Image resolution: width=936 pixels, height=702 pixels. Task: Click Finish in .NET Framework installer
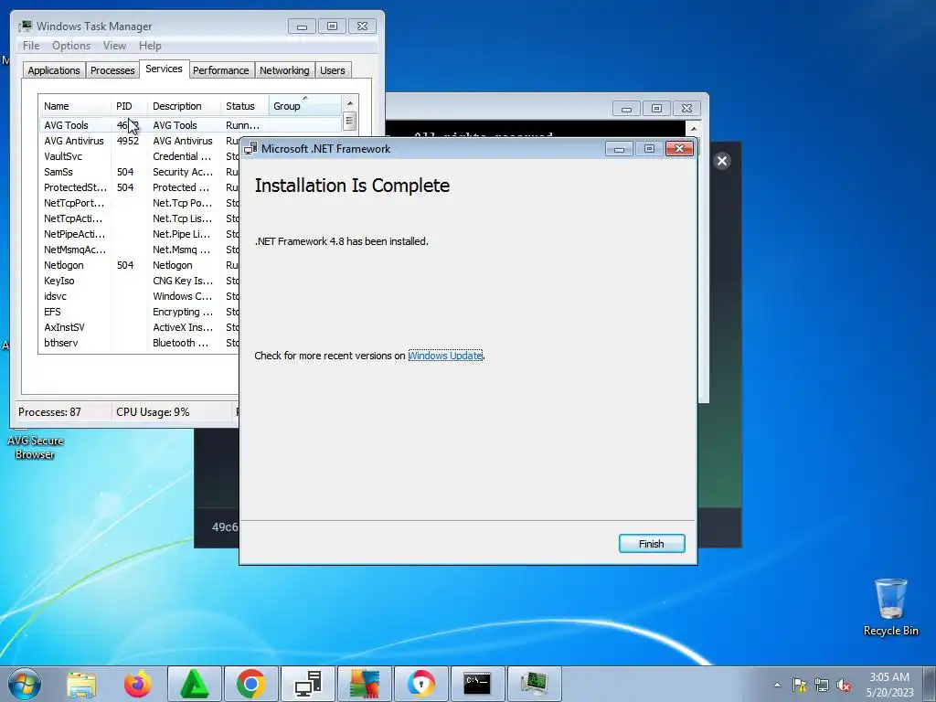[651, 543]
